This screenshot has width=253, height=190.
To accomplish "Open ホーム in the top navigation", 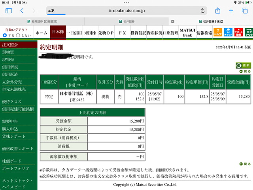I will (42, 33).
